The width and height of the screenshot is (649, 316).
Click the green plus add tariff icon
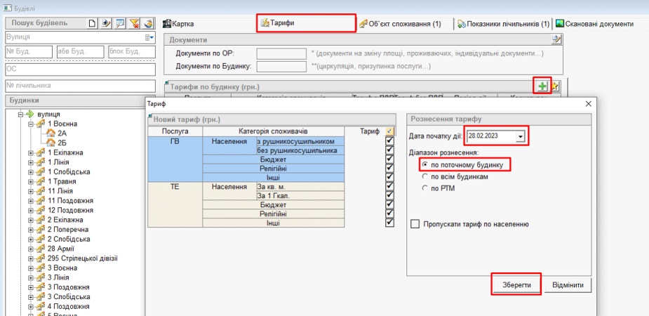tap(542, 86)
